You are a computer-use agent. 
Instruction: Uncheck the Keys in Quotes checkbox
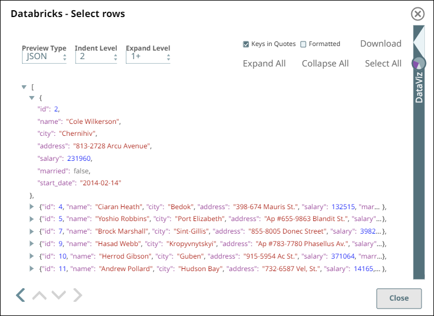pos(246,44)
